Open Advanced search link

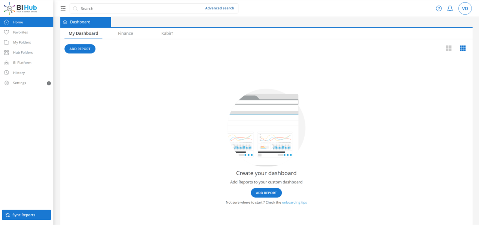point(220,8)
